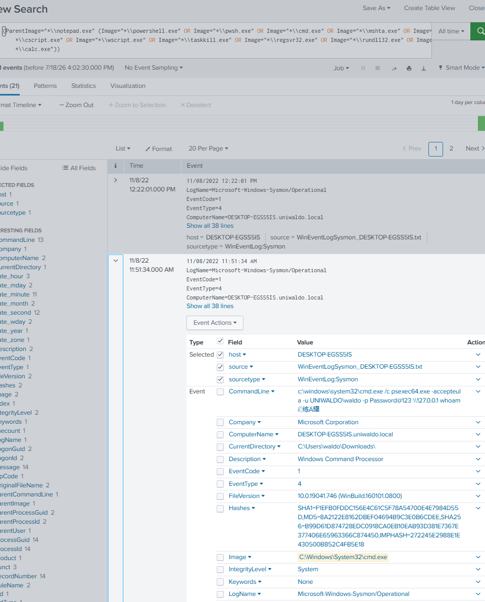Open the Description field menu
Image resolution: width=485 pixels, height=602 pixels.
click(248, 459)
